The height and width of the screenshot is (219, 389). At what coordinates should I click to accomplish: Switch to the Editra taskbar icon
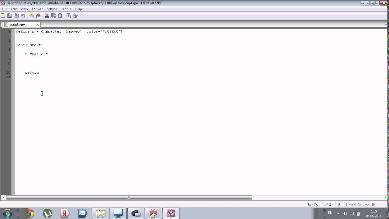(171, 214)
